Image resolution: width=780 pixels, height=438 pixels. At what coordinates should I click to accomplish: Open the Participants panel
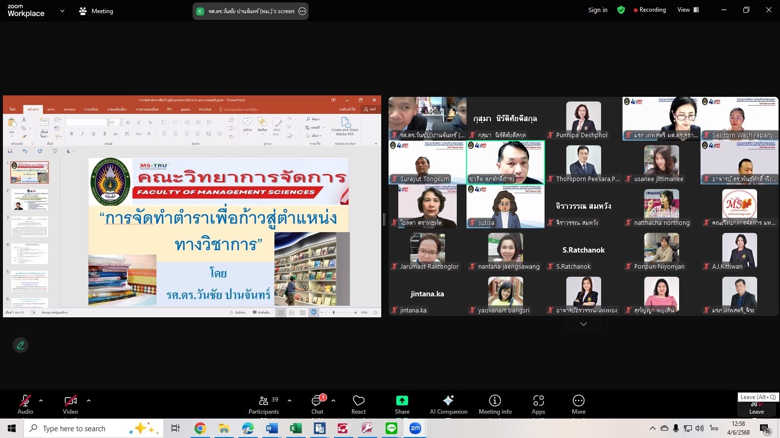coord(264,404)
